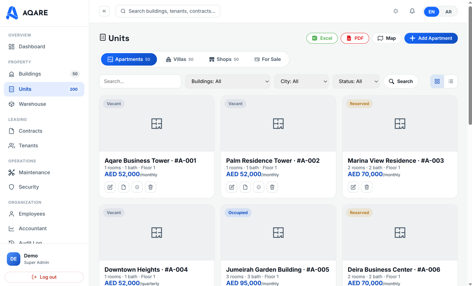Delete the Marina View Residence #A-003 unit
472x286 pixels.
click(367, 187)
